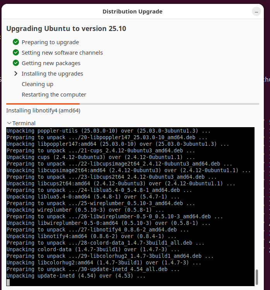Click the terminal vertical scrollbar handle
The height and width of the screenshot is (290, 270).
point(257,277)
